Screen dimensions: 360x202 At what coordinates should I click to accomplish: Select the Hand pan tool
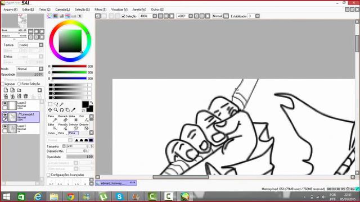pos(67,110)
